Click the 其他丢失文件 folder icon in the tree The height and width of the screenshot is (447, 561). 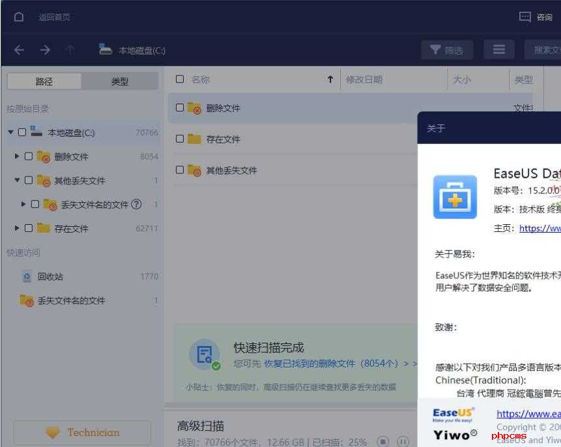click(x=43, y=180)
